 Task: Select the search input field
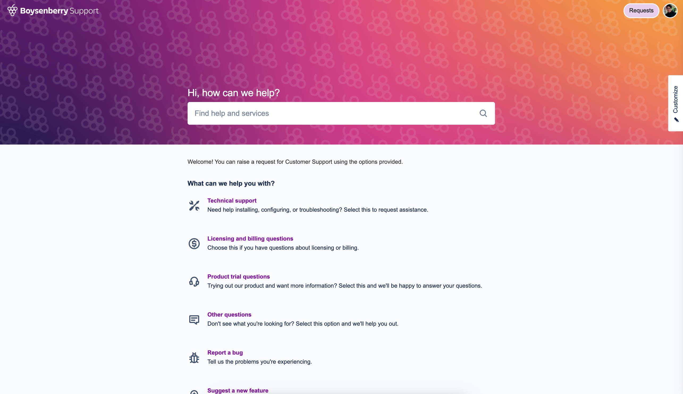coord(341,113)
